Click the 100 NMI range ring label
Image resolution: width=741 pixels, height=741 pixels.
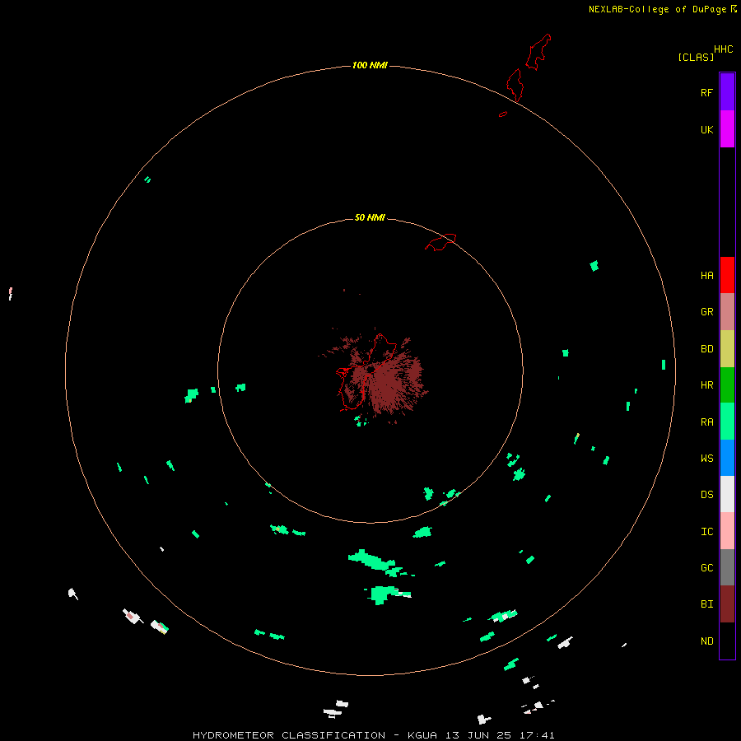click(370, 65)
